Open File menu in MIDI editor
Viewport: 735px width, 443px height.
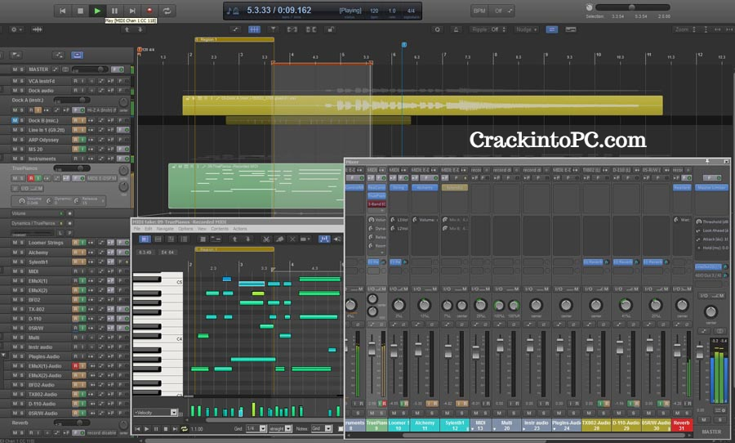click(x=137, y=229)
